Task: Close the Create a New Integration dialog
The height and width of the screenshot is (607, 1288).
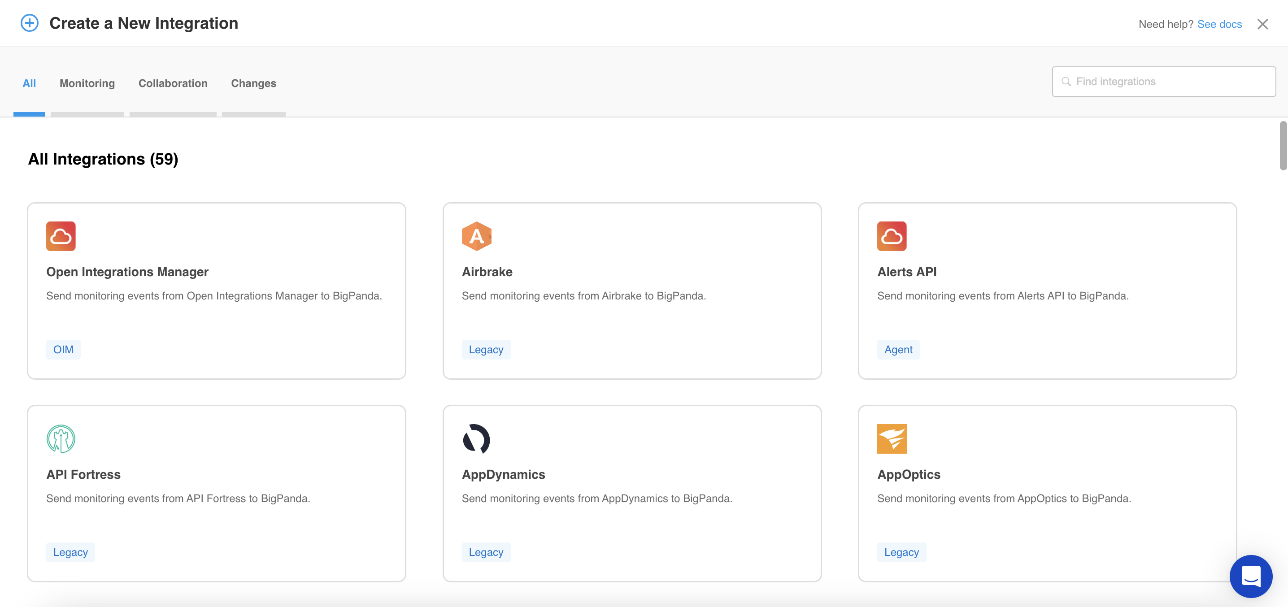Action: click(x=1262, y=24)
